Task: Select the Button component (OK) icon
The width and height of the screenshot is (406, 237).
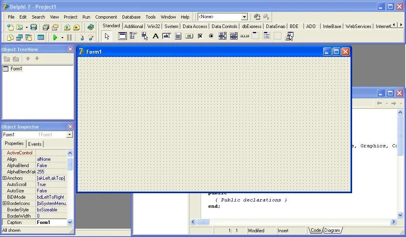Action: pos(189,36)
